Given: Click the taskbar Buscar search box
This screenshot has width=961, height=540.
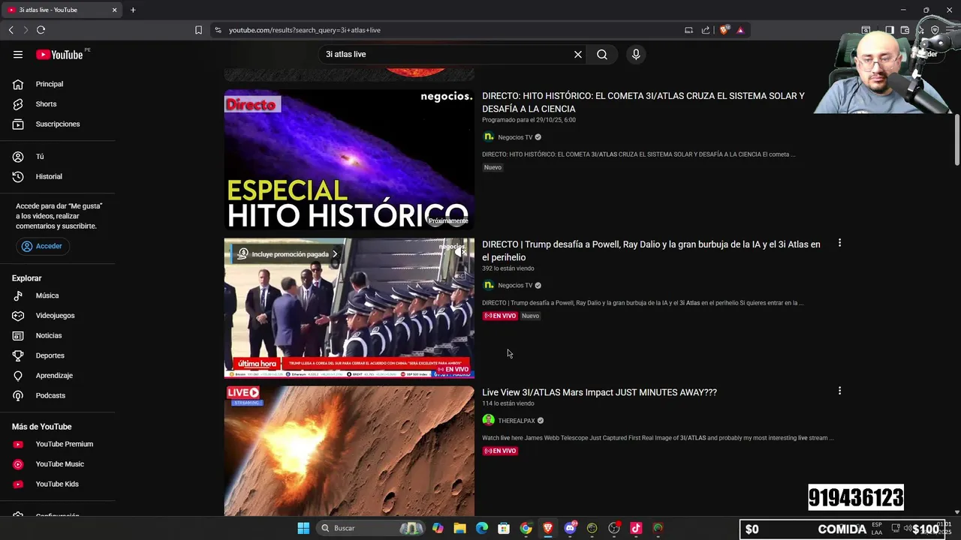Looking at the screenshot, I should tap(372, 528).
